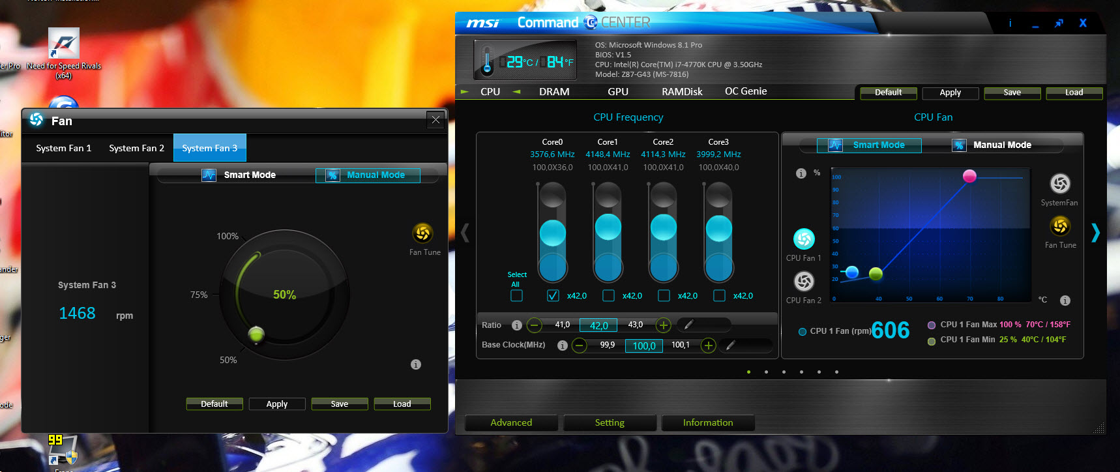Open System Fan 2 tab
The height and width of the screenshot is (472, 1120).
point(136,148)
